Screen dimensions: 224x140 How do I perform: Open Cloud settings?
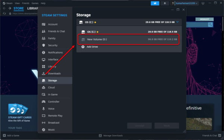tap(55, 87)
